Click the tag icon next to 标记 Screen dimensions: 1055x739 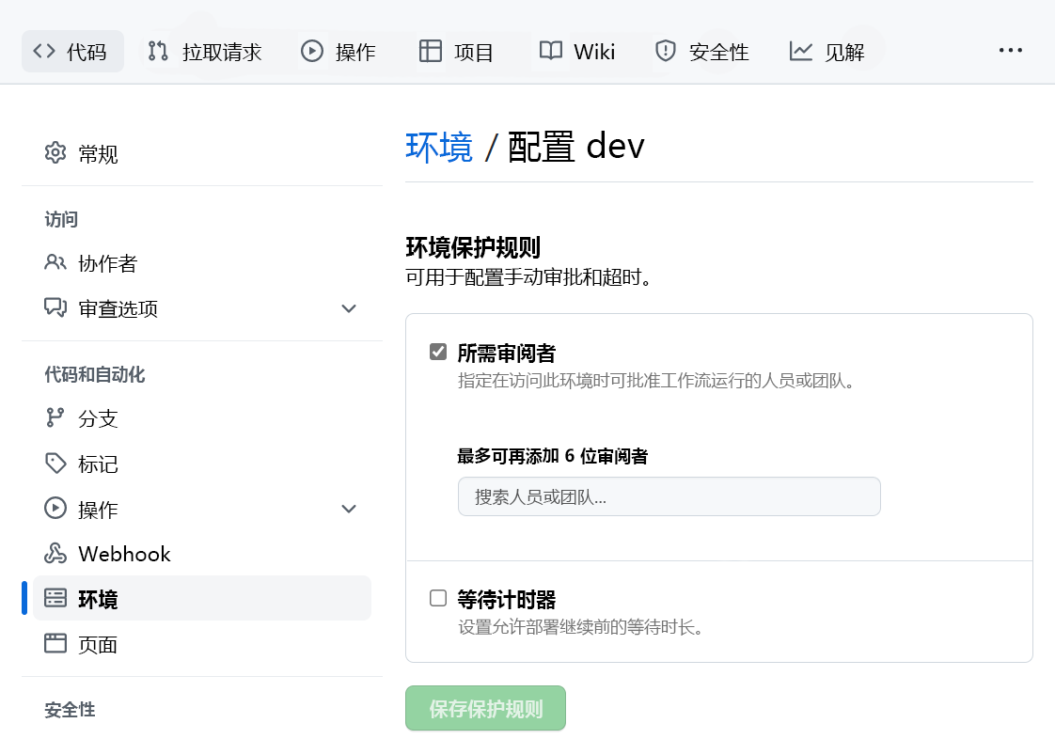coord(55,463)
